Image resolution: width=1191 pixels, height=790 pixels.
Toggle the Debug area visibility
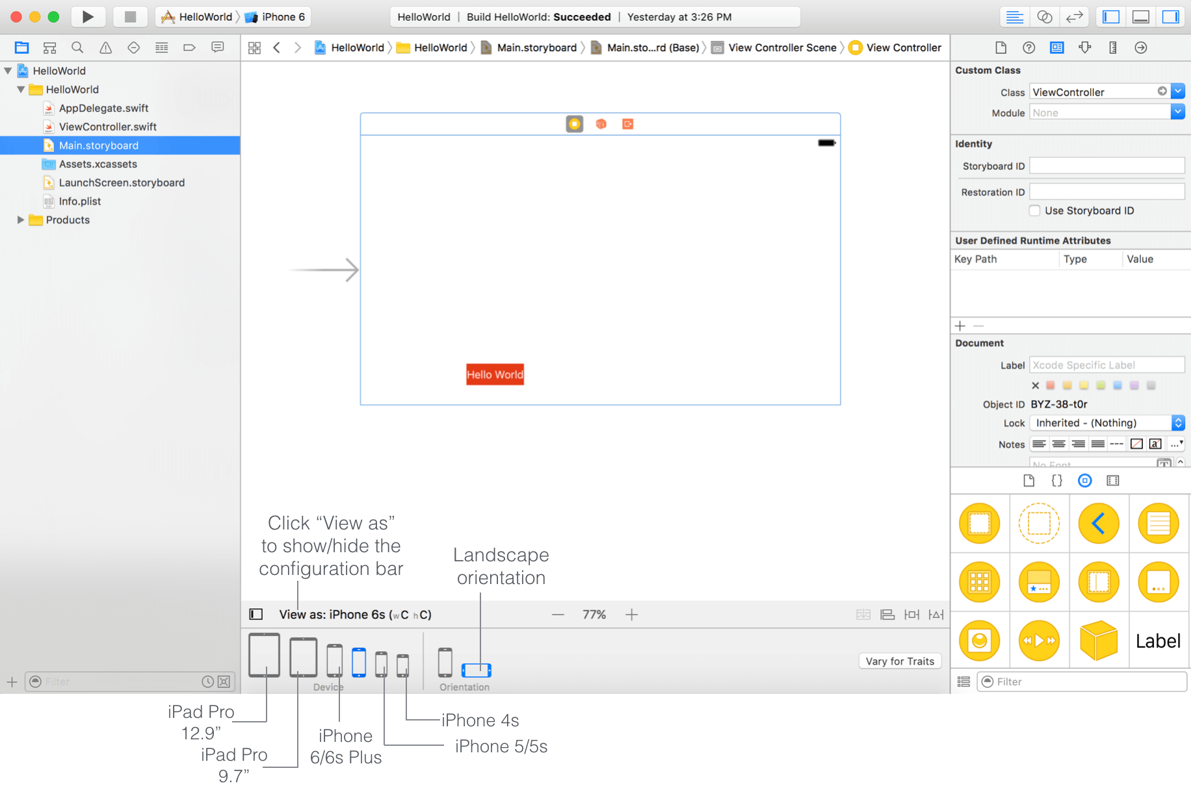(x=1140, y=17)
